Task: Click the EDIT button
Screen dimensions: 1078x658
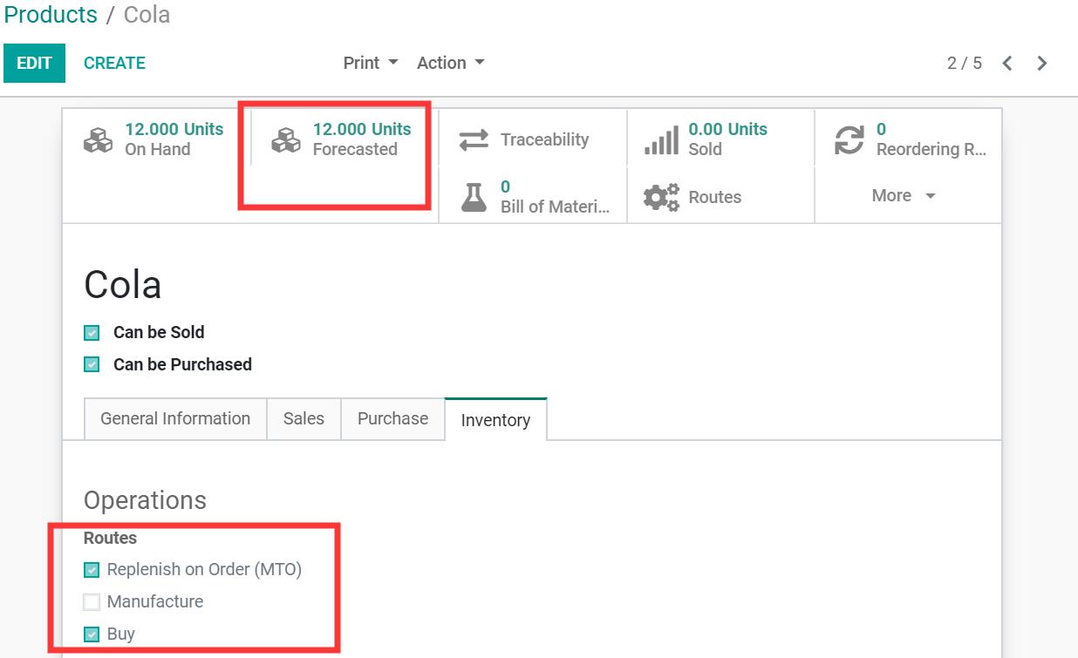Action: [34, 64]
